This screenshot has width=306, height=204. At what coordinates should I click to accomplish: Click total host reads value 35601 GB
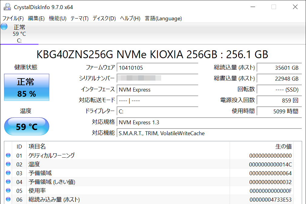[x=279, y=68]
